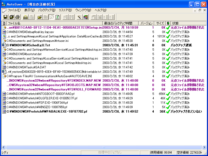Screen dimensions: 208x156
Task: Select the megumi¥ntuser.ini file name
Action: pyautogui.click(x=37, y=41)
